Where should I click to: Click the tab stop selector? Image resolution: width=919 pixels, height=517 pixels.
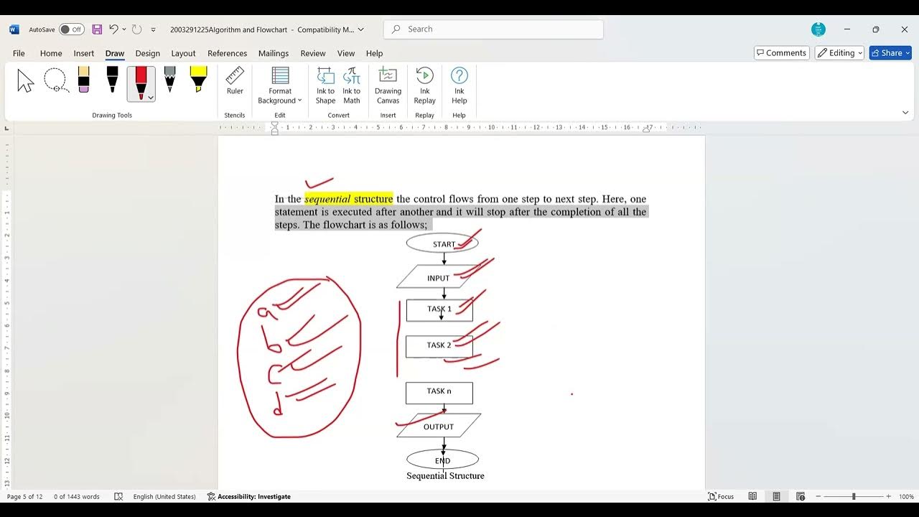7,128
